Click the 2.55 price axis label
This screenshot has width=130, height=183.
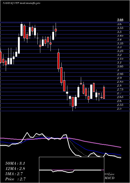(x=120, y=105)
